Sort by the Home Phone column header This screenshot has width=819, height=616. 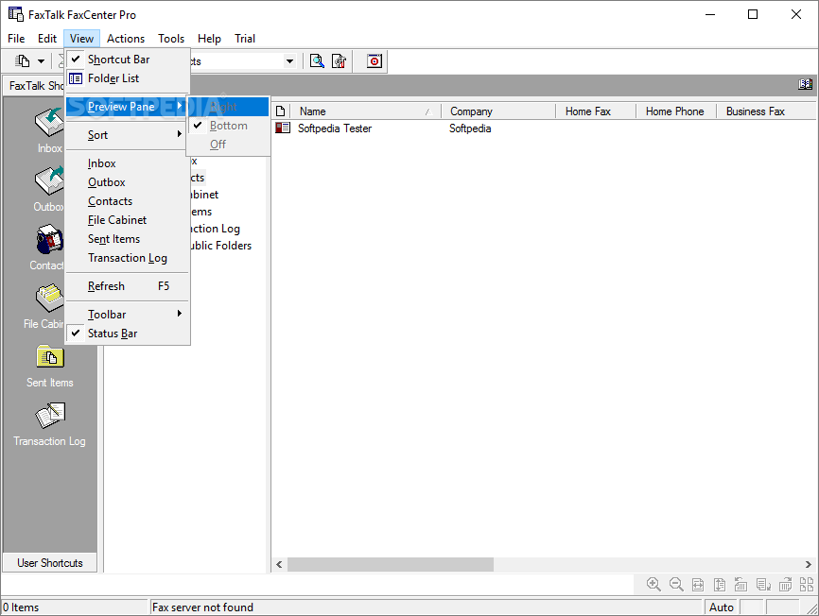click(675, 111)
